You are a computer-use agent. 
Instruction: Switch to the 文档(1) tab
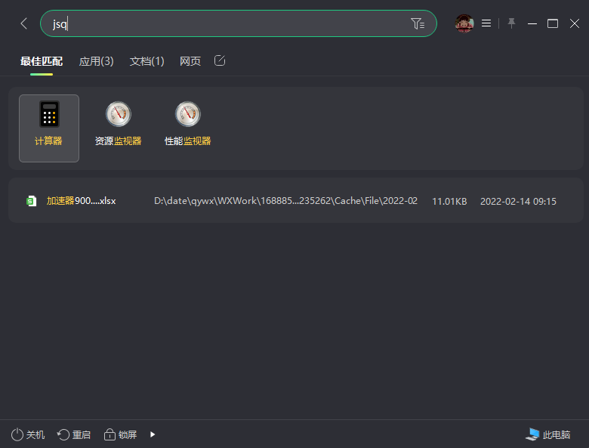click(x=146, y=61)
